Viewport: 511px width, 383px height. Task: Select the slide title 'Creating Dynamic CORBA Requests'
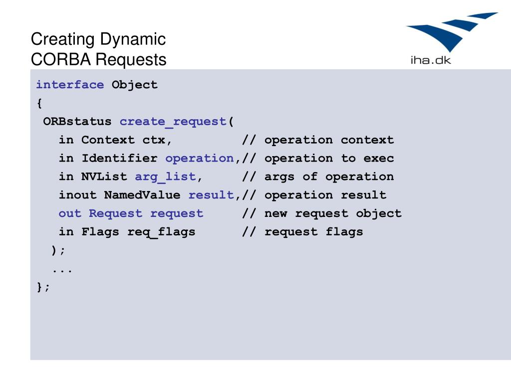[98, 49]
